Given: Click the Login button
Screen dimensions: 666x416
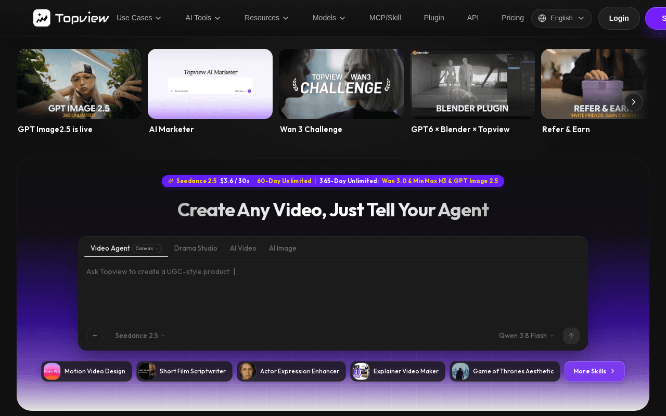Looking at the screenshot, I should click(x=619, y=18).
